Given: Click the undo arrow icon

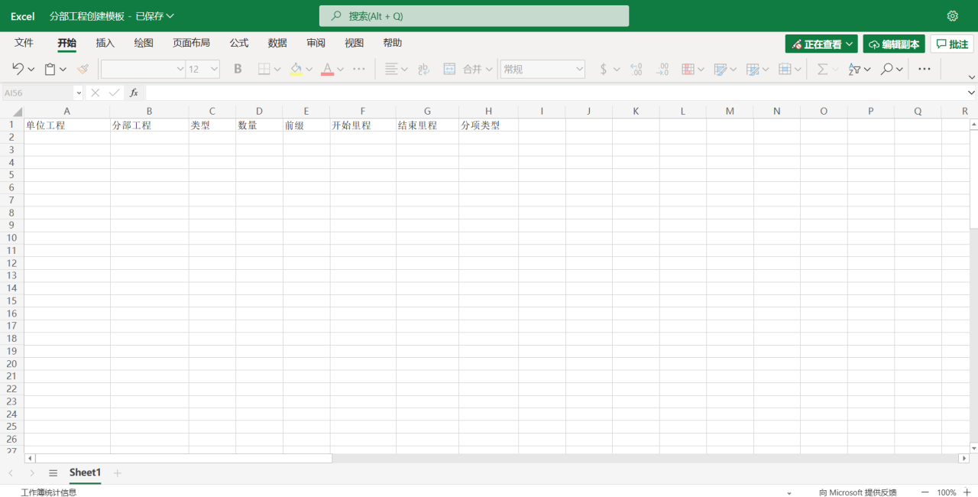Looking at the screenshot, I should (x=18, y=69).
